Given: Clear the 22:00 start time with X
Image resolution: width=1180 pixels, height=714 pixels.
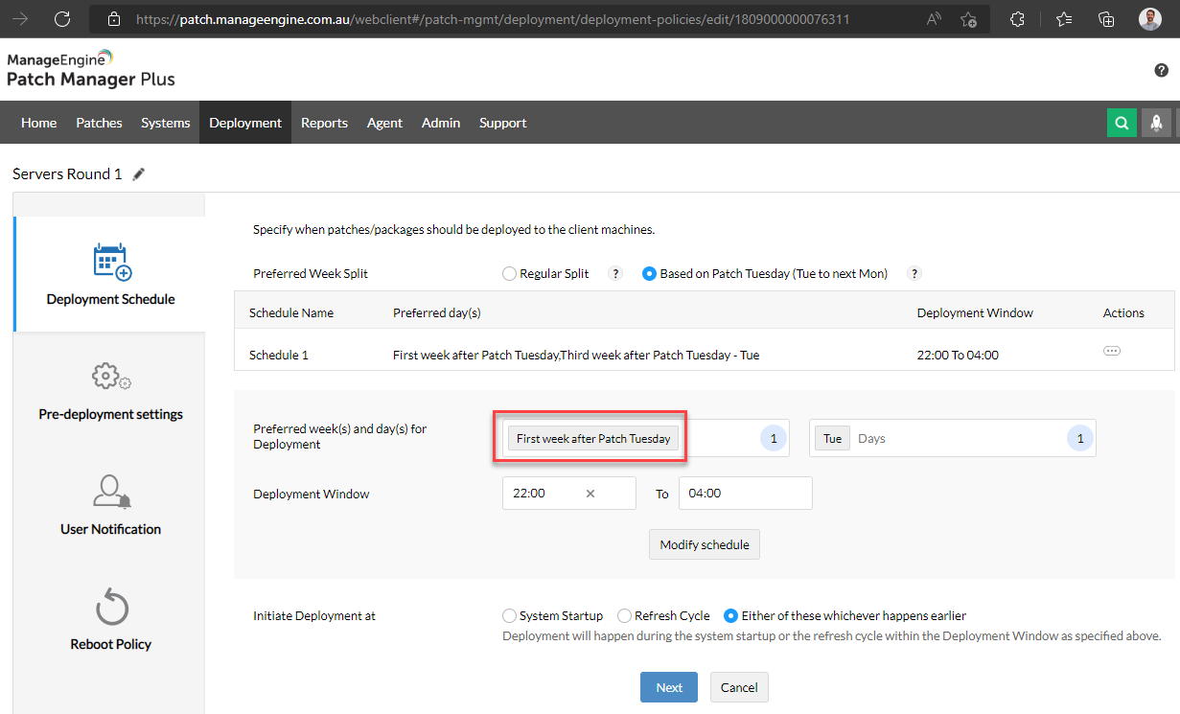Looking at the screenshot, I should coord(590,494).
